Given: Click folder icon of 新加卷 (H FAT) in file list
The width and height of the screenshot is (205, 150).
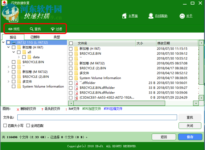Looking at the screenshot, I should pos(76,49).
